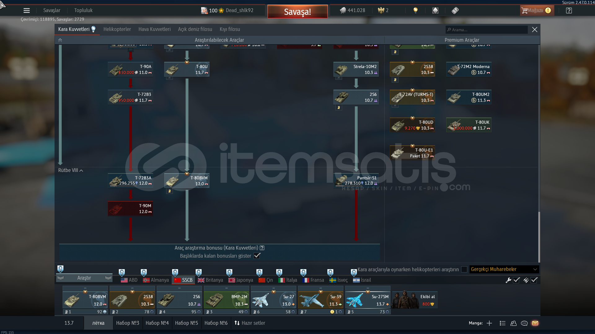Click crew icon under T-80BVM slot
Viewport: 595px width, 334px height.
(x=66, y=312)
